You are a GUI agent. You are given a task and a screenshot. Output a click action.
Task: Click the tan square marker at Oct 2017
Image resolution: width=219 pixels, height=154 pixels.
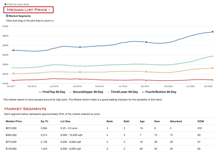point(14,73)
